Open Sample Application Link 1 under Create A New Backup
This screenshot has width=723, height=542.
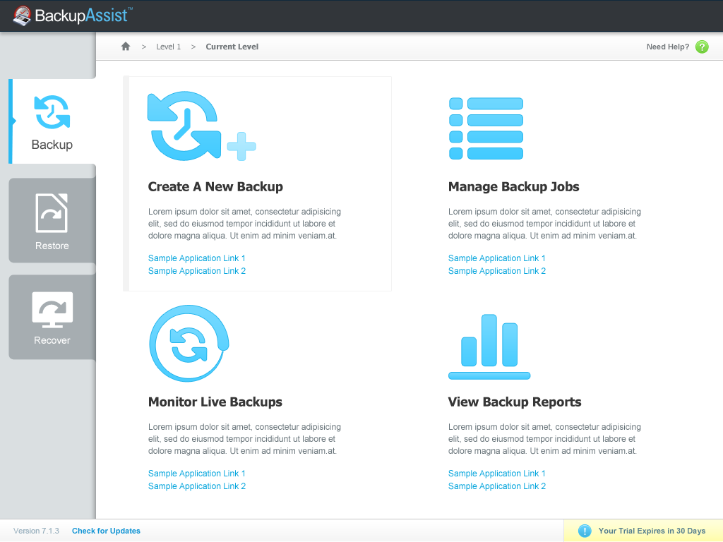(196, 258)
